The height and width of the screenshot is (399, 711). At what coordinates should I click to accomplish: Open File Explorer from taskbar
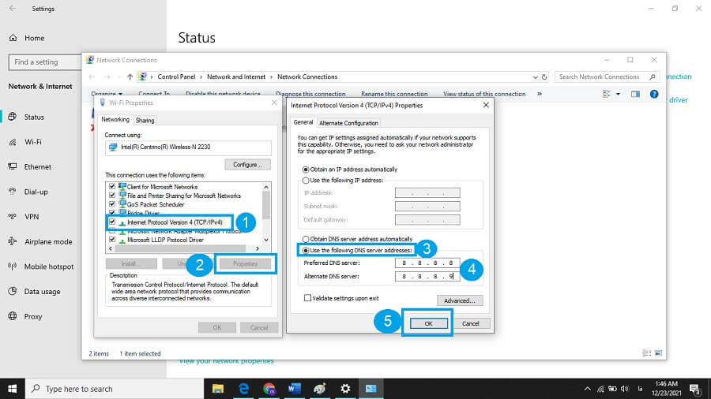(x=218, y=389)
